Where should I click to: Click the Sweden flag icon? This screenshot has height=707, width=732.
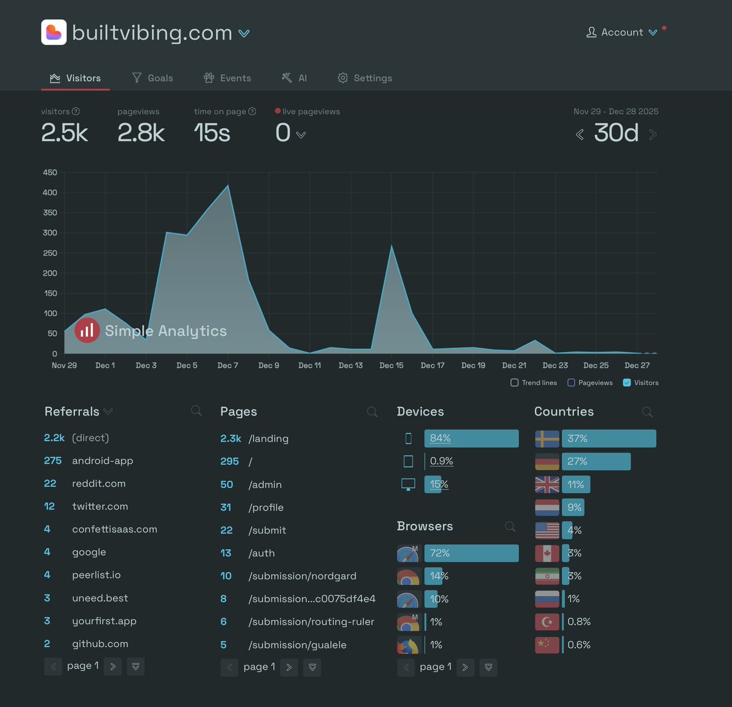pyautogui.click(x=547, y=439)
